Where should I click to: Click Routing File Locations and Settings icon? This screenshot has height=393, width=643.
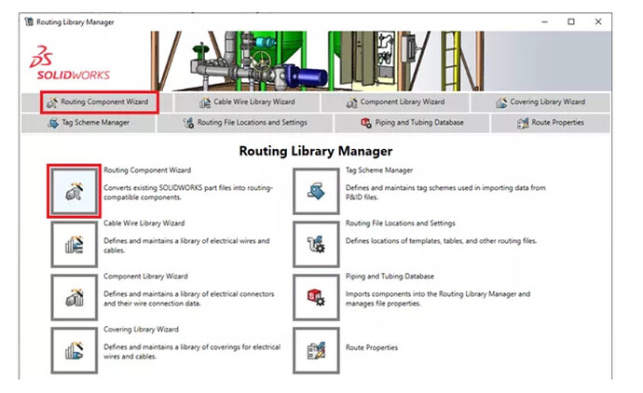[x=316, y=244]
